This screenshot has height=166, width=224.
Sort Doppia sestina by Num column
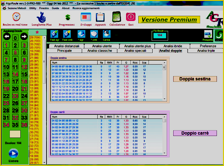coord(74,63)
